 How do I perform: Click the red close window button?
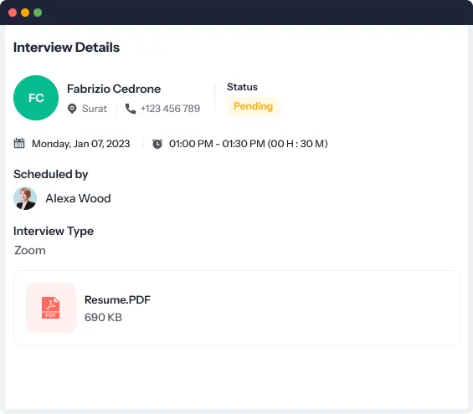pyautogui.click(x=13, y=13)
